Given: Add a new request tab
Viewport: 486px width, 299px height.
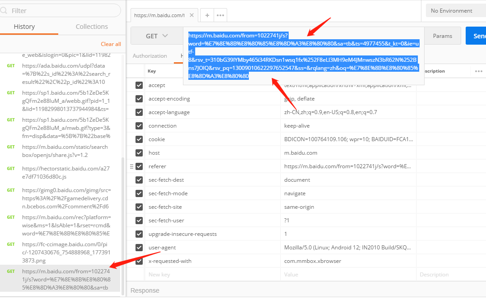Looking at the screenshot, I should click(x=207, y=15).
